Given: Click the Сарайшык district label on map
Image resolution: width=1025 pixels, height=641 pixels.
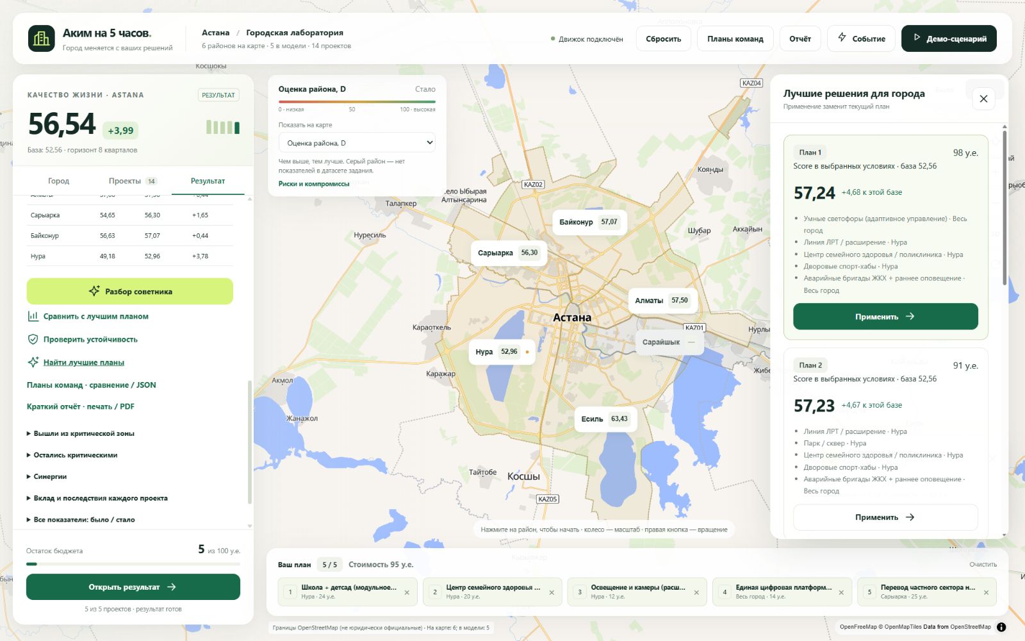Looking at the screenshot, I should [669, 342].
